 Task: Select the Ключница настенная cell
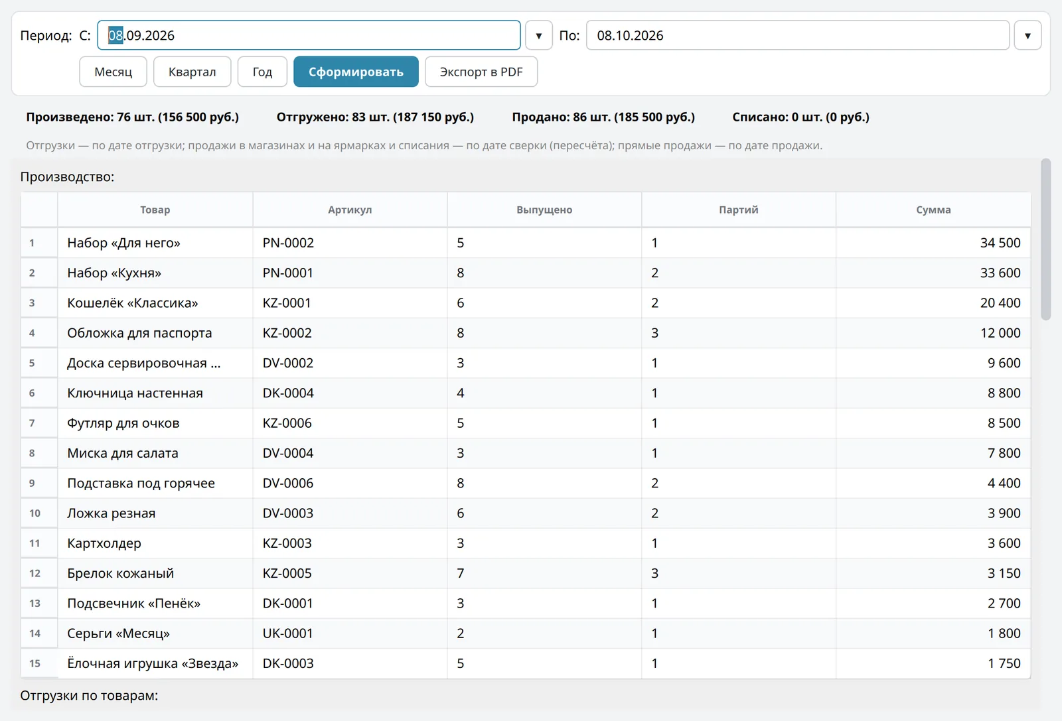point(155,393)
